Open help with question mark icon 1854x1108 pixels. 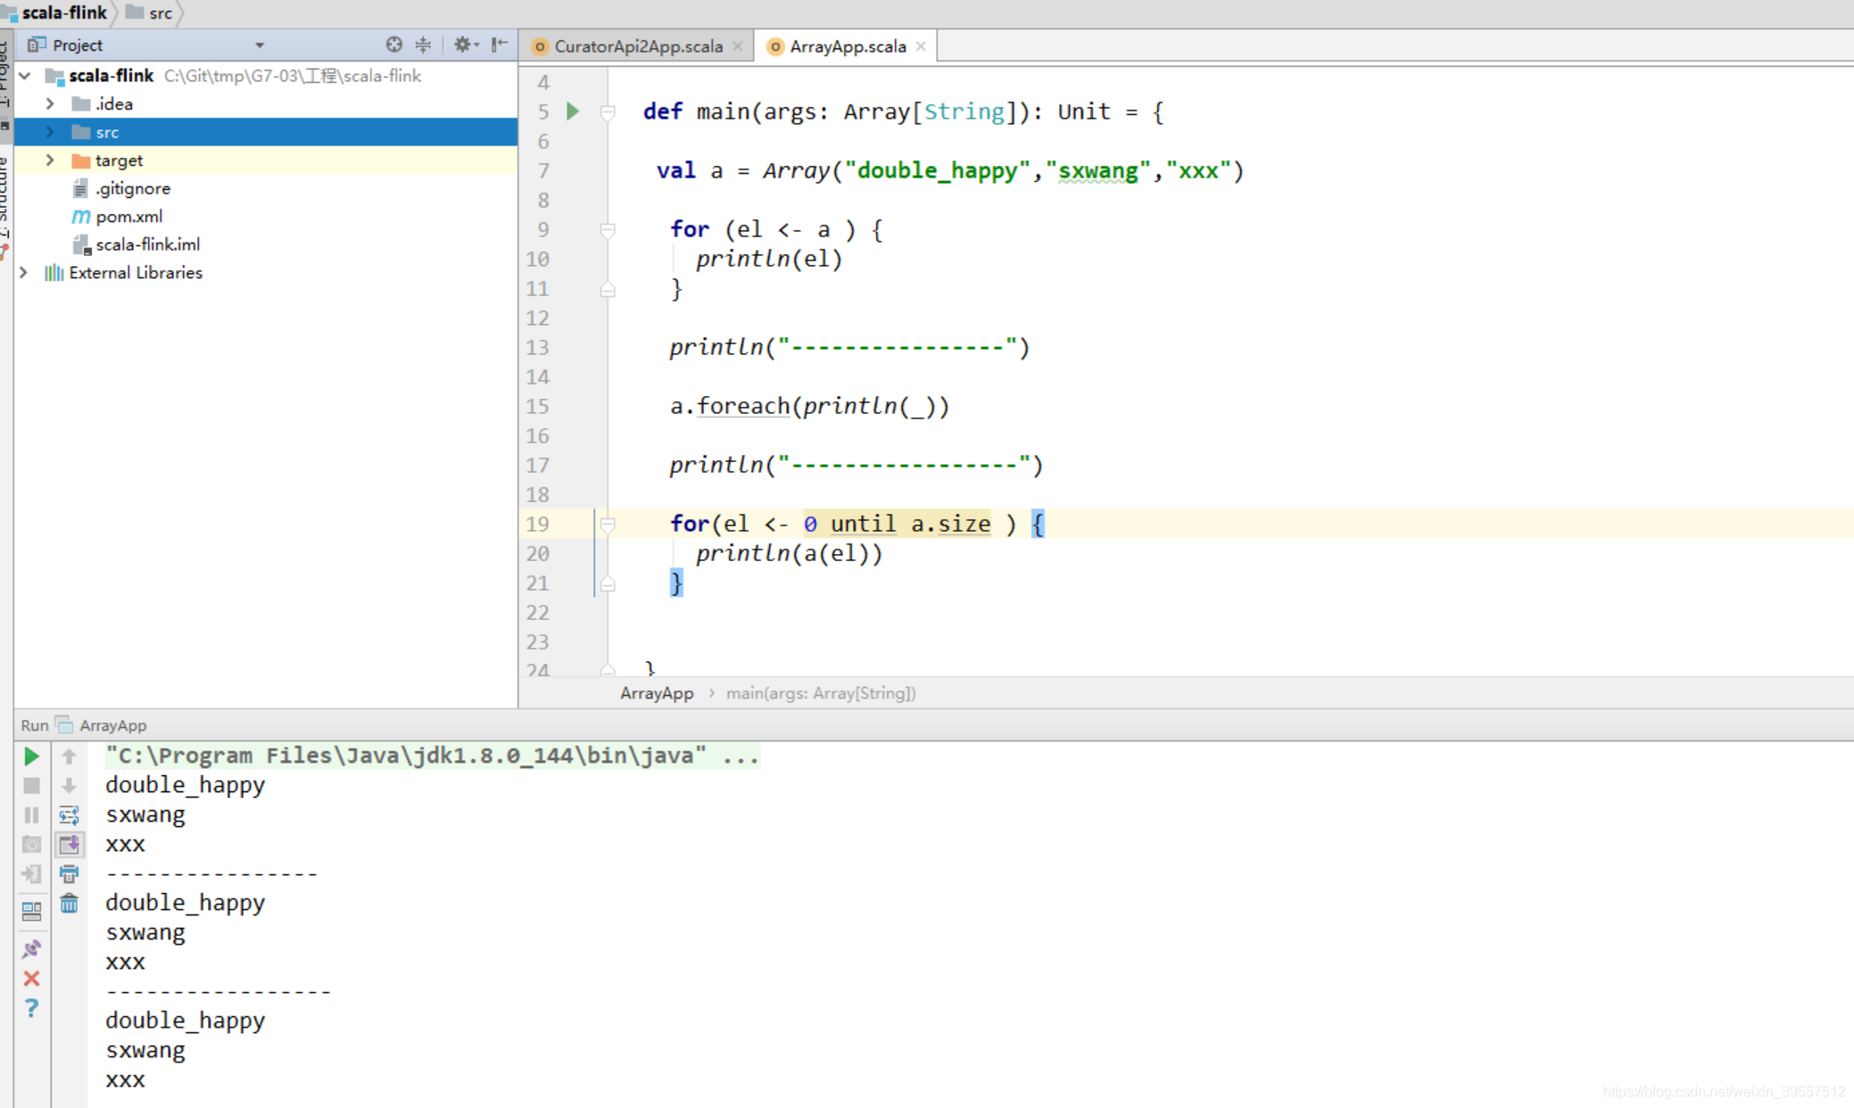(x=31, y=1008)
